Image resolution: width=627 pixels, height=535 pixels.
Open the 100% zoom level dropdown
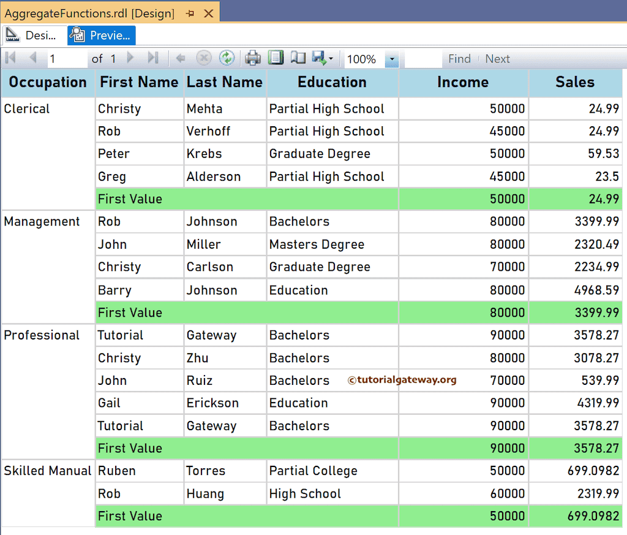(391, 58)
